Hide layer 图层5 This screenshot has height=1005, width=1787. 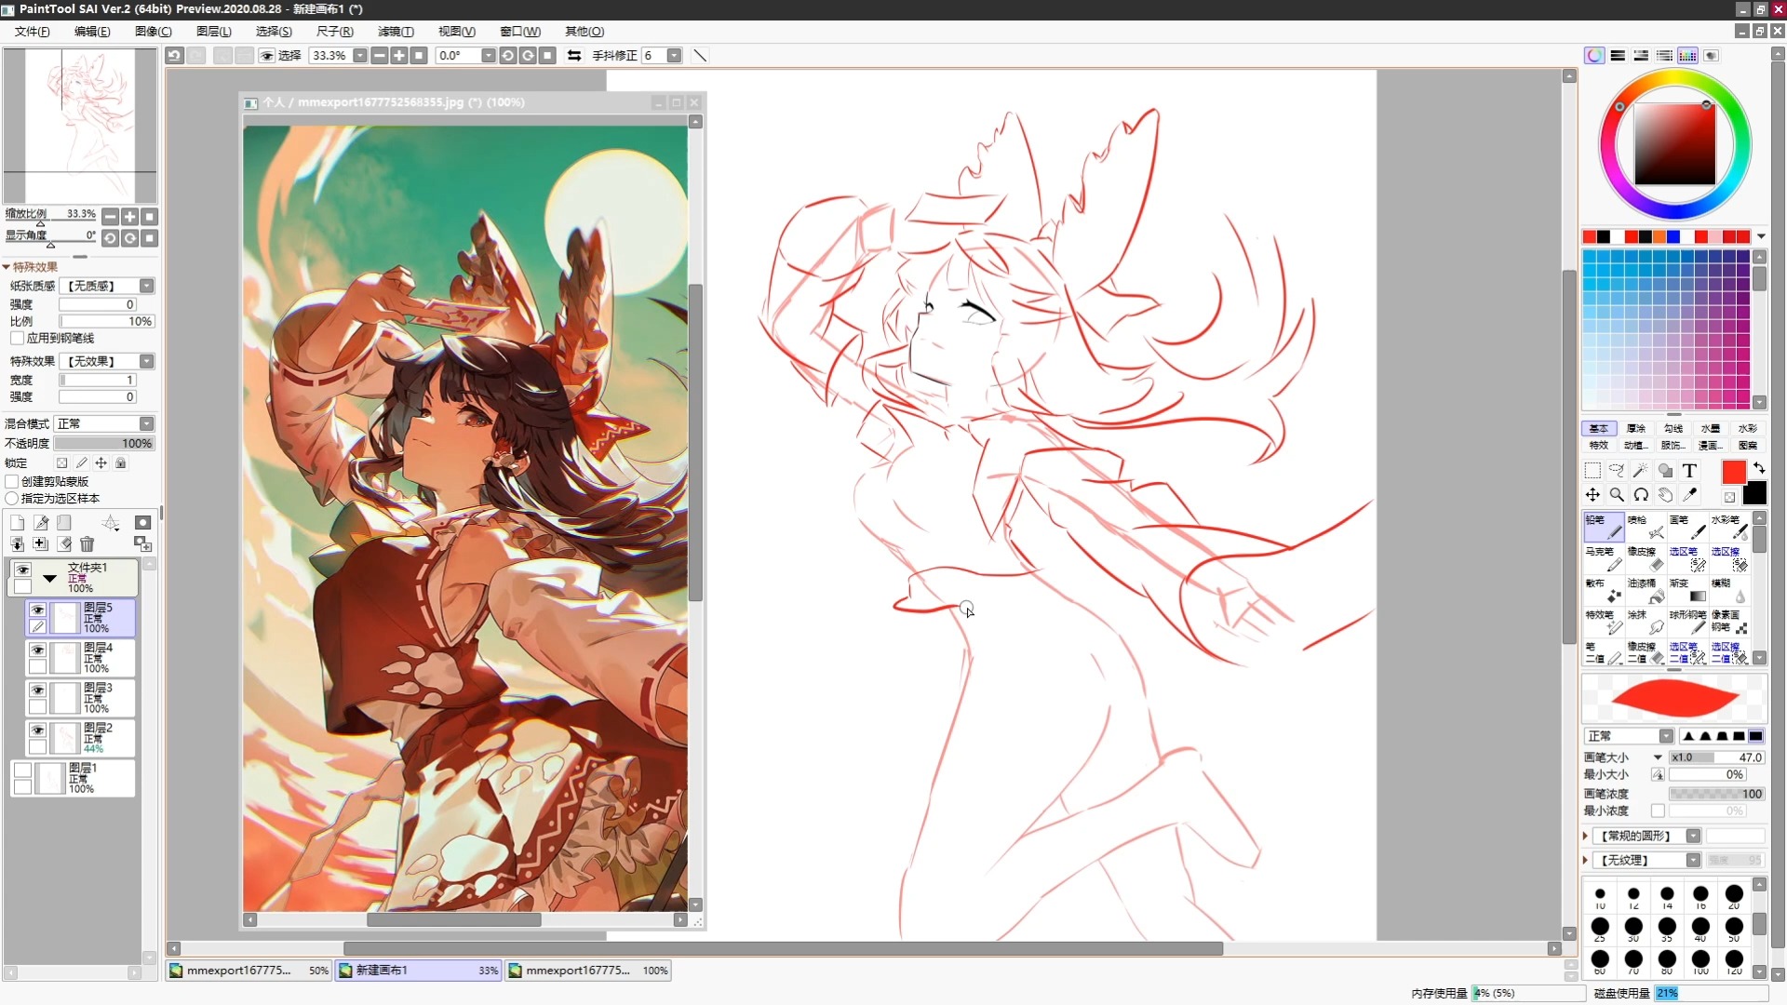(x=37, y=610)
